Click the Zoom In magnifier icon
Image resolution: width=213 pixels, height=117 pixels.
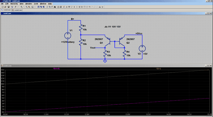pos(21,7)
